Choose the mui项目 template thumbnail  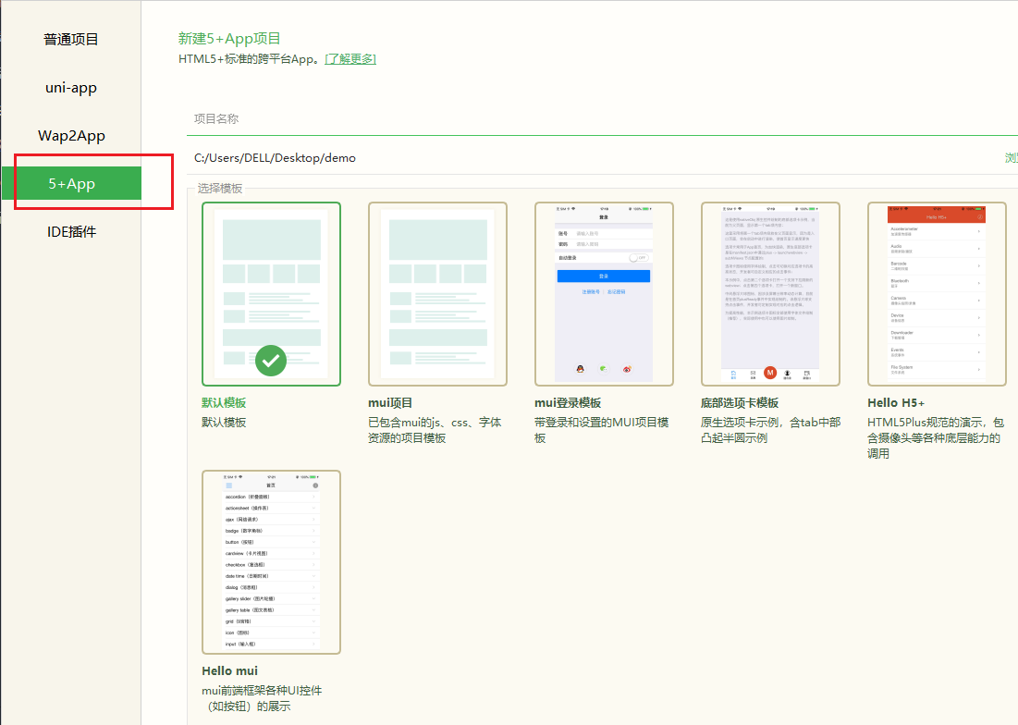tap(437, 294)
